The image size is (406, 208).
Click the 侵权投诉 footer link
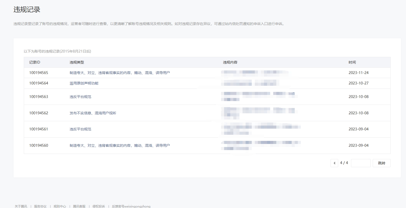tap(98, 206)
